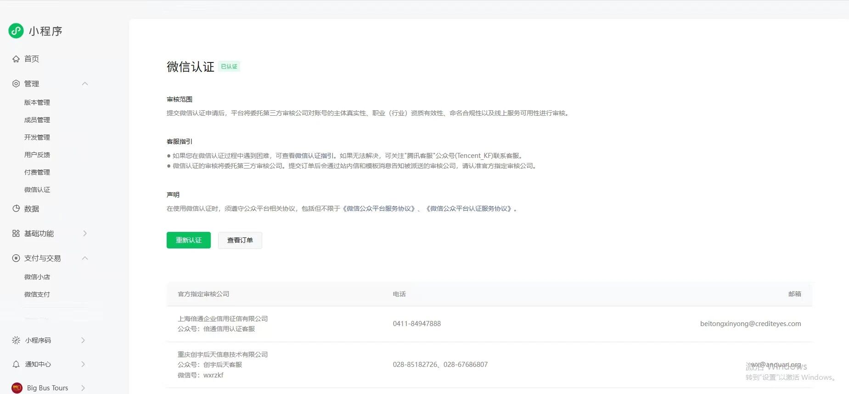Click 公众号：倍通信用认证客服 text

tap(216, 329)
